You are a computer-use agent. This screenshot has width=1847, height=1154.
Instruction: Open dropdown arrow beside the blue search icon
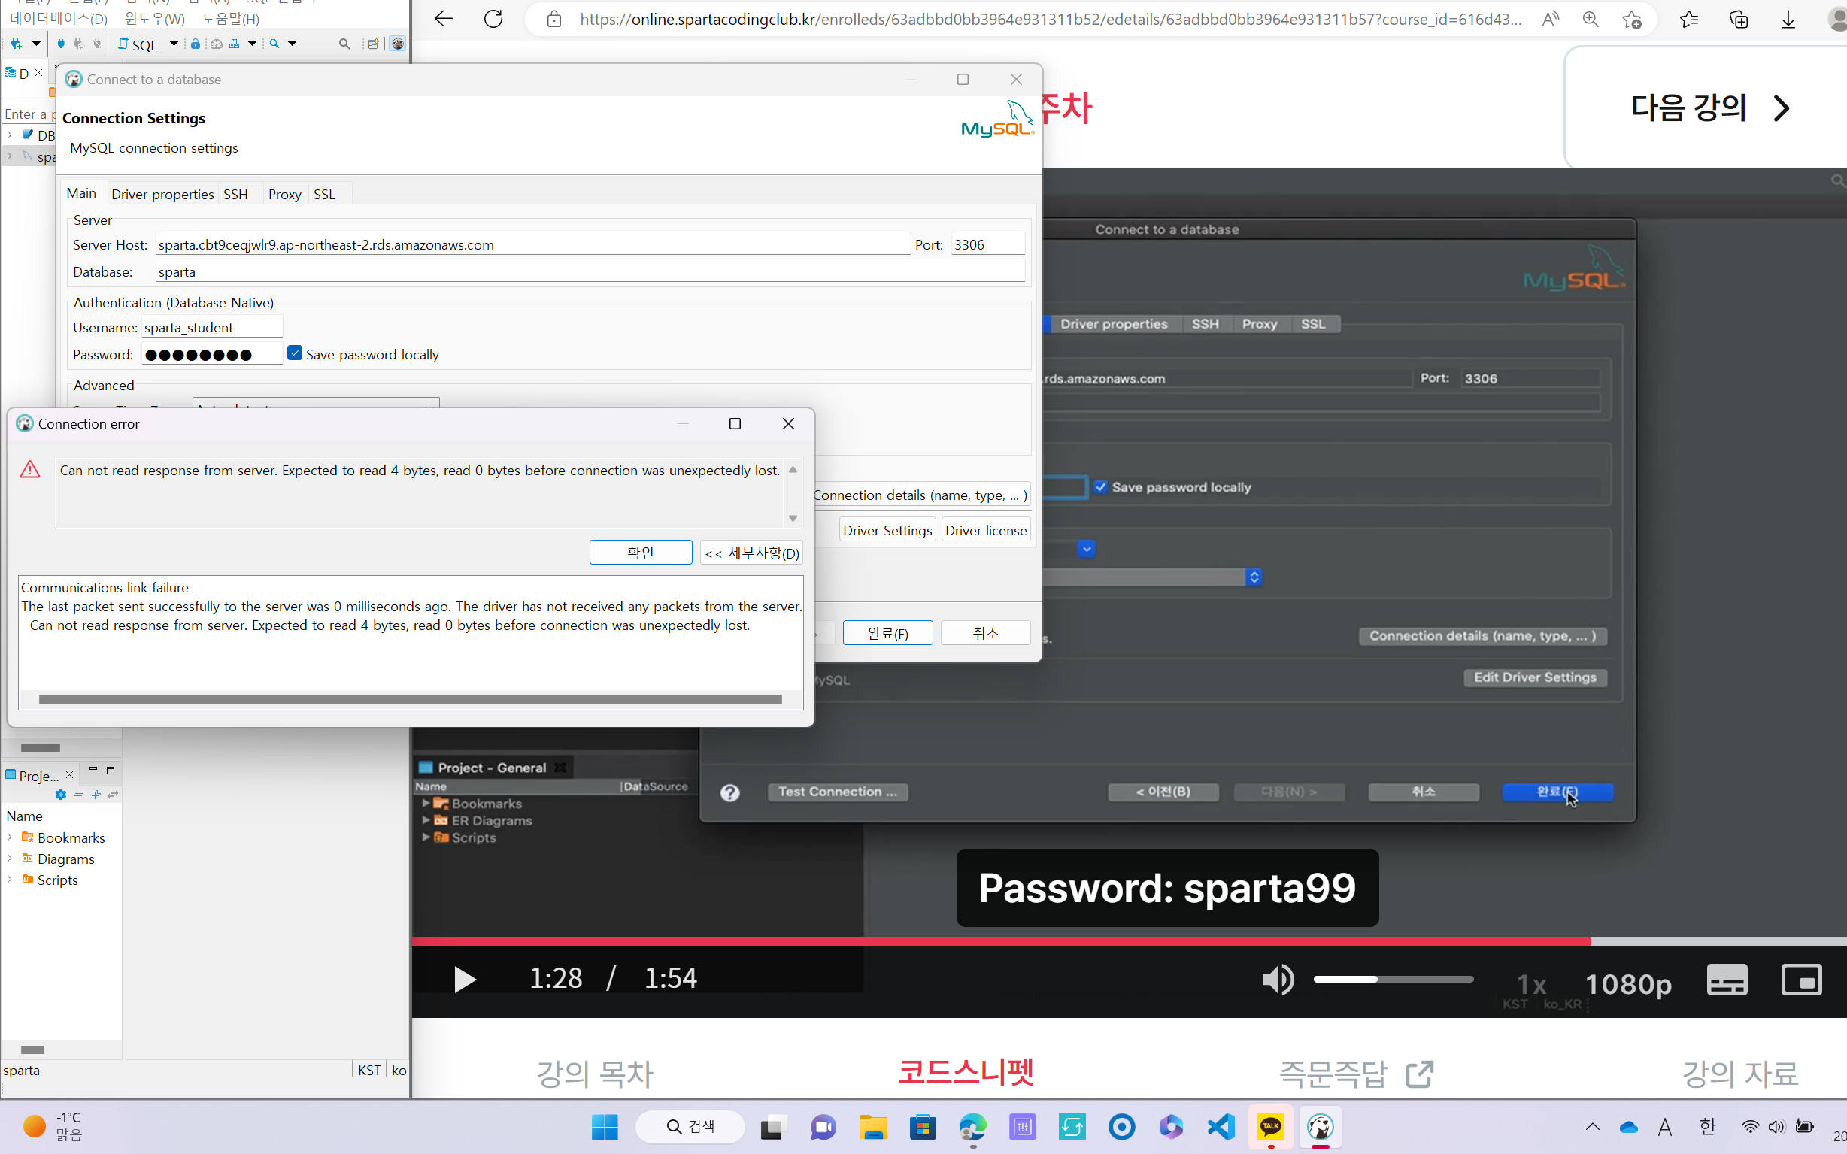click(293, 44)
